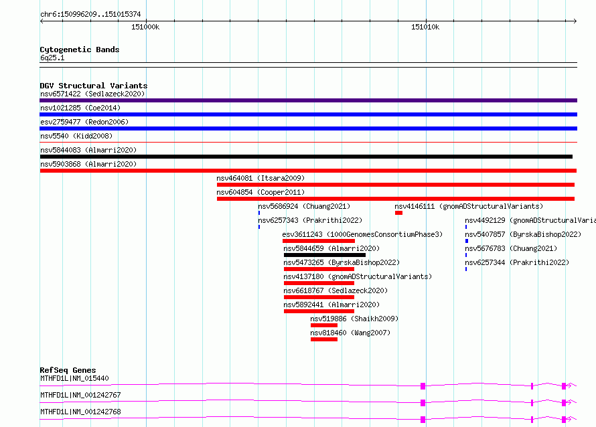This screenshot has height=427, width=596.
Task: Click the red bar under nsv5473265
Action: click(x=319, y=269)
